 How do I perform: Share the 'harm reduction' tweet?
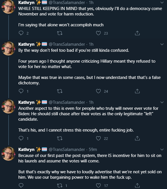click(x=137, y=33)
